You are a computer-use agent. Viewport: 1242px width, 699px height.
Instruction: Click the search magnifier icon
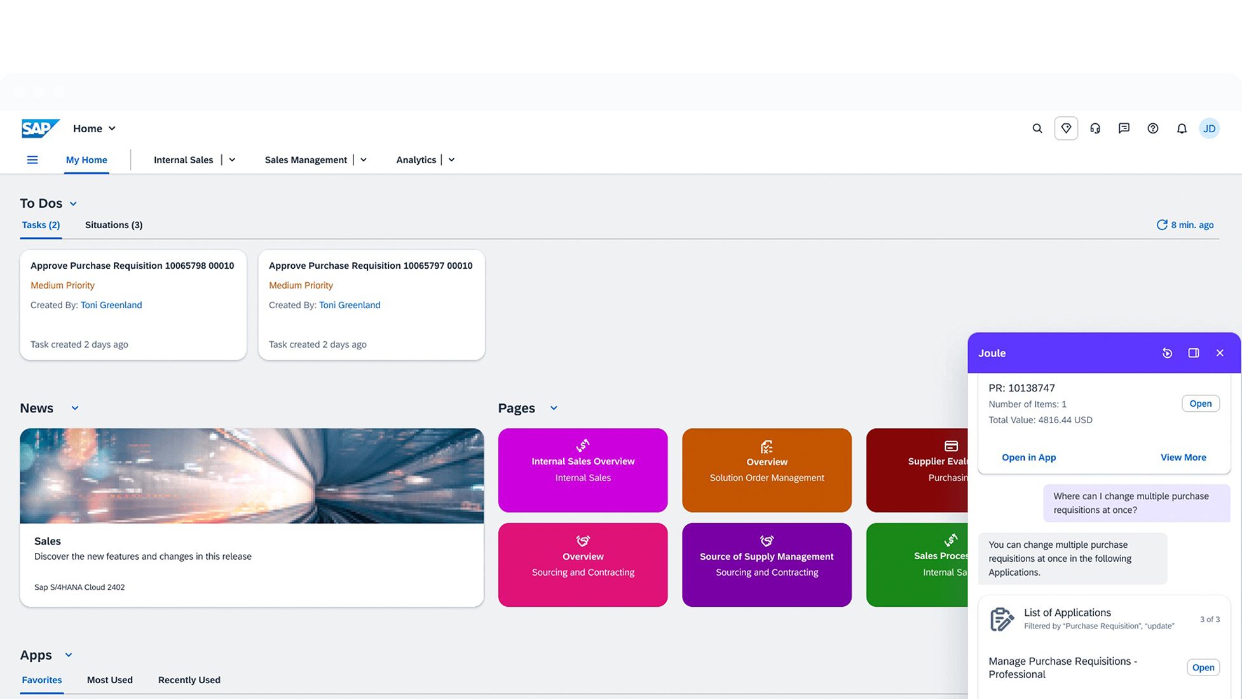click(x=1037, y=128)
